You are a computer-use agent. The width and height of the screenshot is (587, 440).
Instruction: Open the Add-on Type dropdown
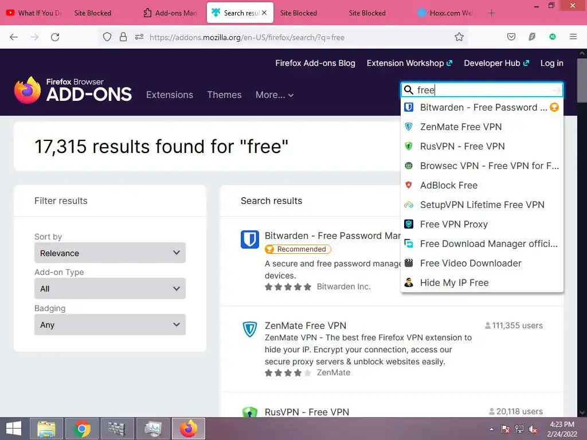pyautogui.click(x=110, y=289)
